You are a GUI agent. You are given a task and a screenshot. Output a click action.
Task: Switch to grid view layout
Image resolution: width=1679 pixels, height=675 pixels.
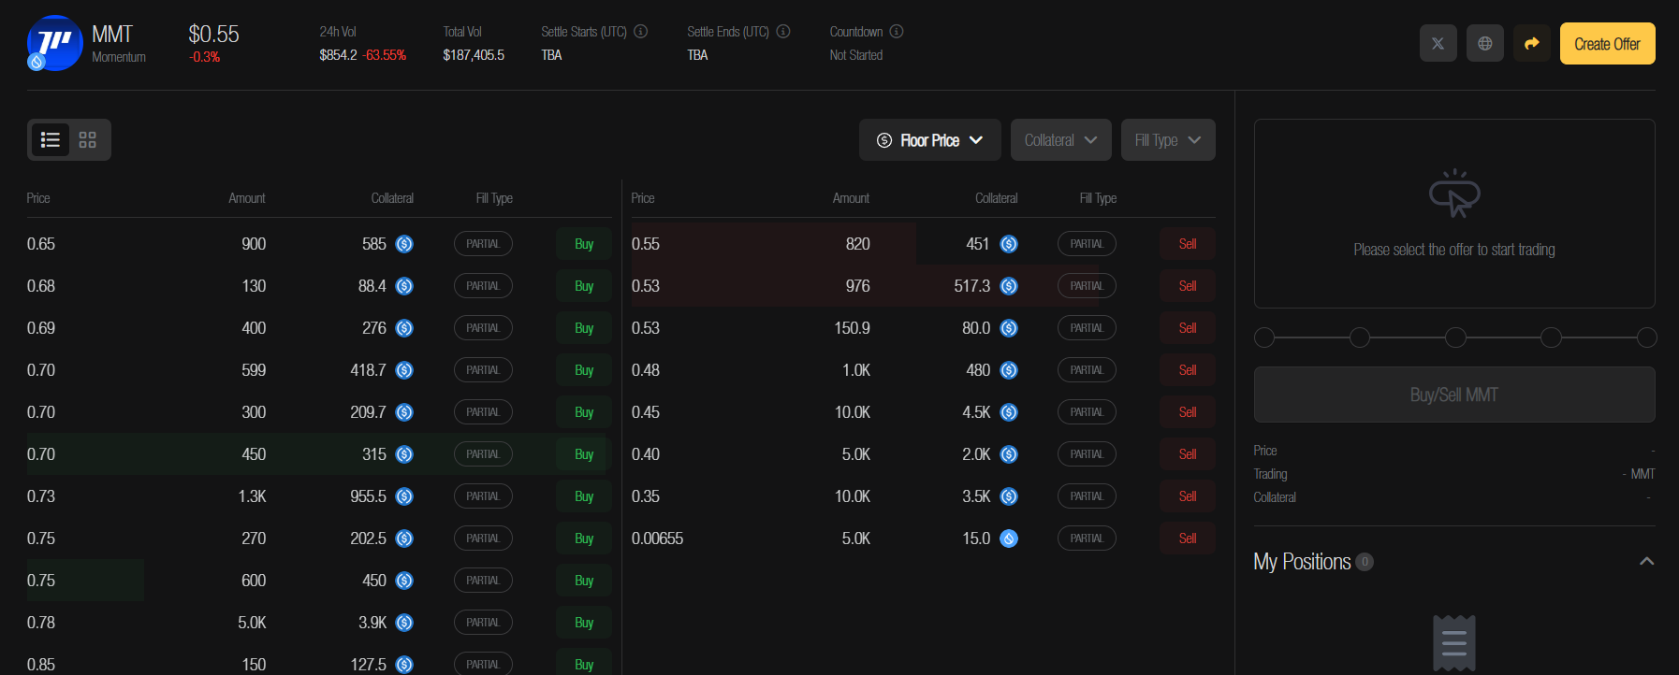point(88,139)
